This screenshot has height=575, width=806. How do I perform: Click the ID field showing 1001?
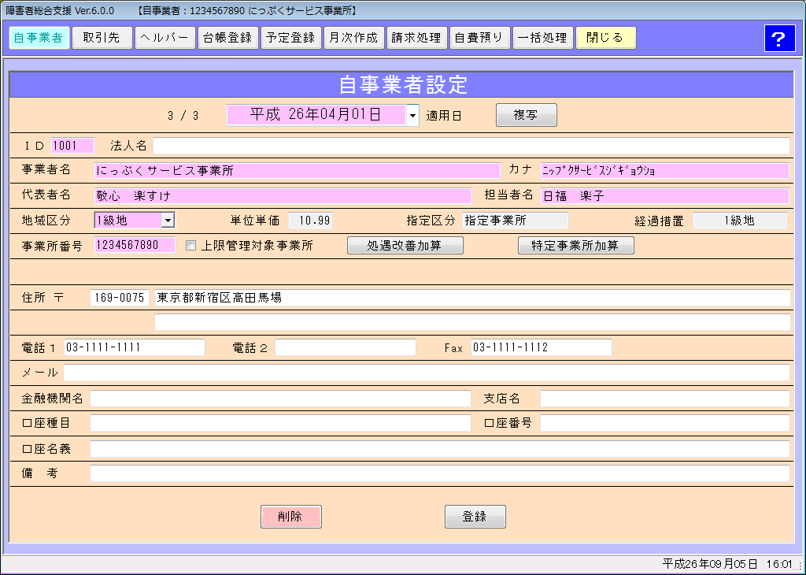click(72, 146)
